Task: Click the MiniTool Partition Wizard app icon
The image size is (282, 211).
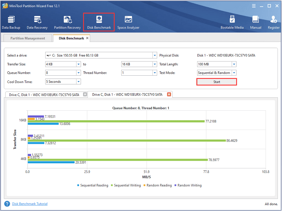Action: click(5, 6)
